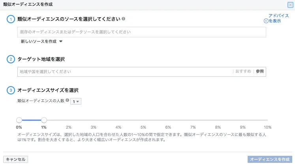The width and height of the screenshot is (295, 166).
Task: Click the slider handle at 0%
Action: [x=19, y=120]
